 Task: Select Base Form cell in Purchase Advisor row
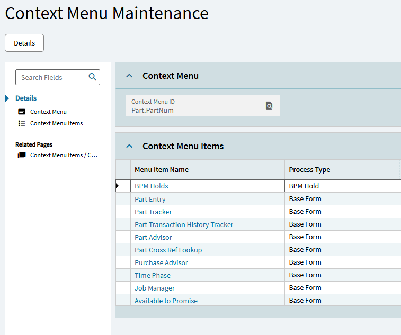click(x=342, y=262)
